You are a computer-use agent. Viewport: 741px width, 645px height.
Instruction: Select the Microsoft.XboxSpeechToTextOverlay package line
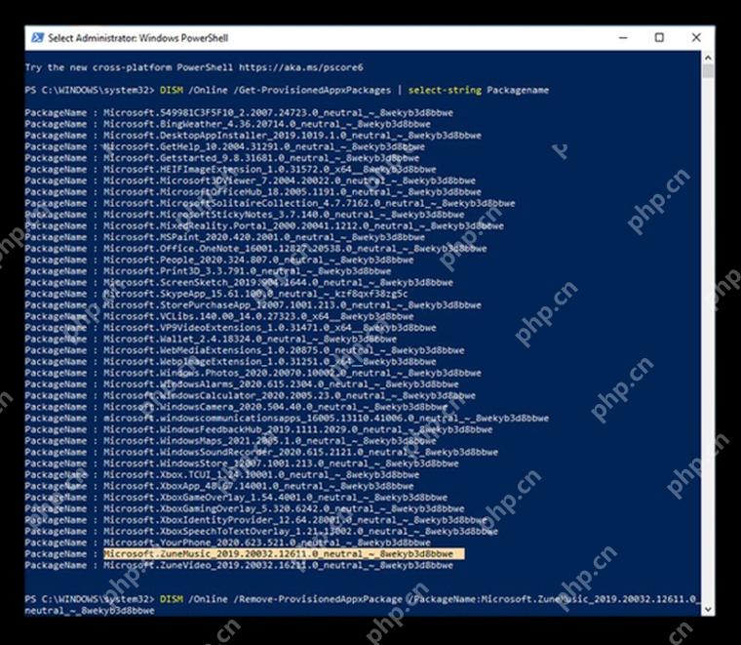[x=261, y=532]
